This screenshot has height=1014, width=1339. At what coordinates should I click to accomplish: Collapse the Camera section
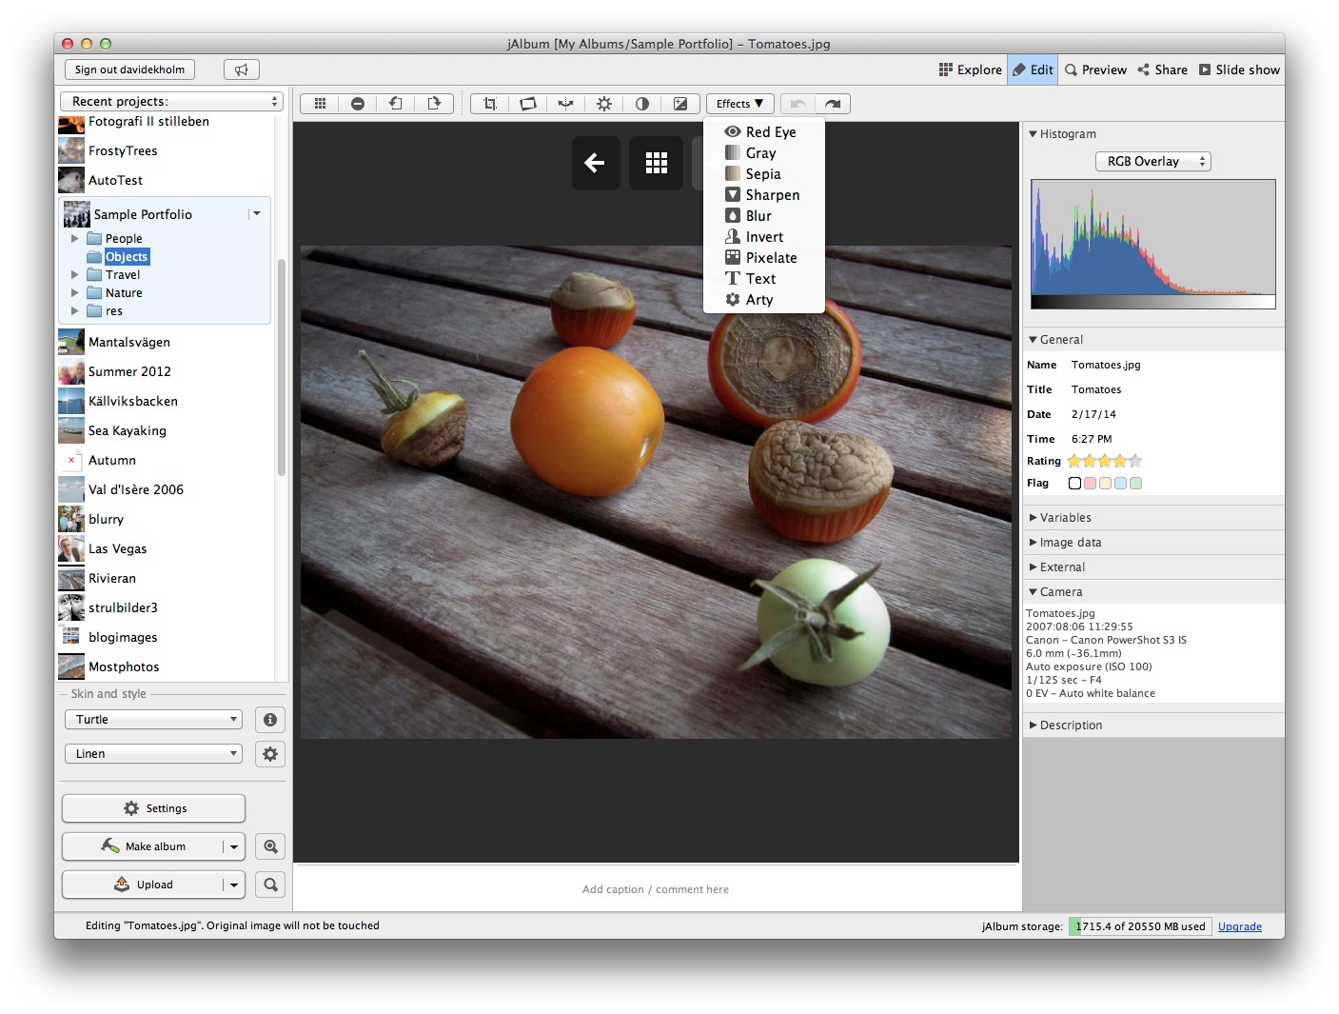[1034, 592]
